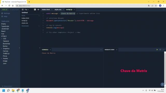
Task: Click the Chave da Matrix heading in preview
Action: [x=134, y=71]
